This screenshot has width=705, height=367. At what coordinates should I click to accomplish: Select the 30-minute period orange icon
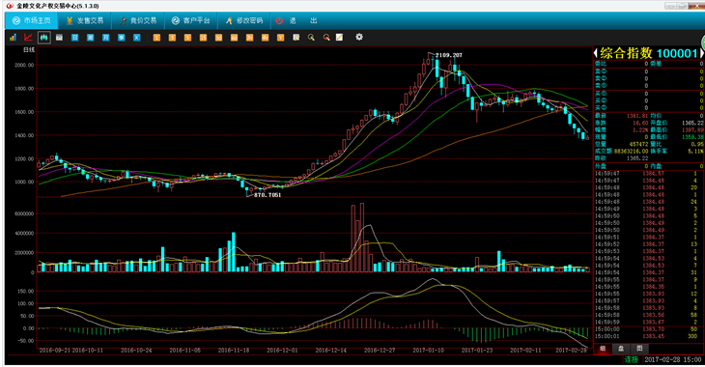(x=218, y=38)
